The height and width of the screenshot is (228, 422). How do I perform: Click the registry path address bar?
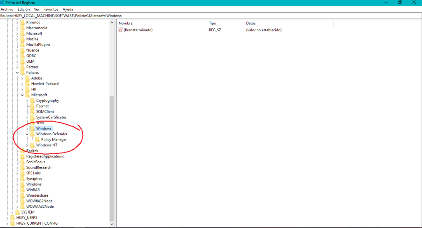click(211, 16)
